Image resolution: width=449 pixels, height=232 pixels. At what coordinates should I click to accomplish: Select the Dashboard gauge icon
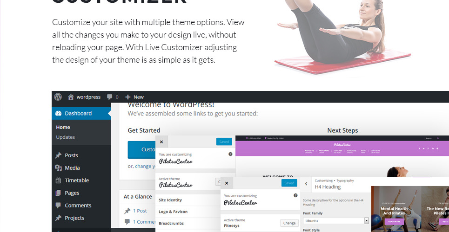point(59,113)
